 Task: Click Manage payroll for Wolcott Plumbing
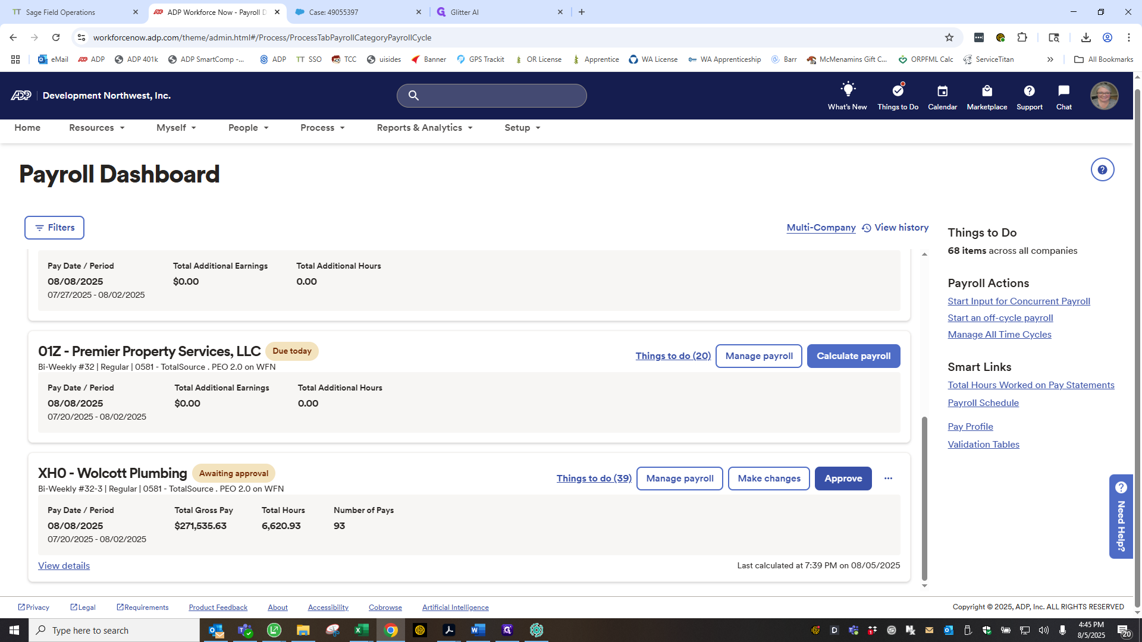pyautogui.click(x=679, y=479)
